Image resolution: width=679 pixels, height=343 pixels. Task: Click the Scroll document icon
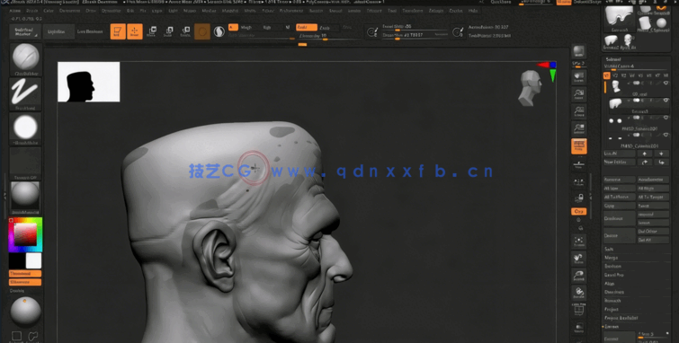[x=579, y=78]
